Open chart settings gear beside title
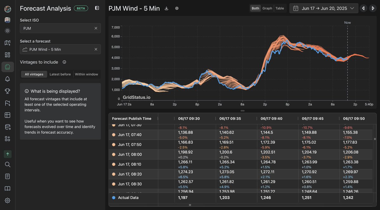380x210 pixels. (x=177, y=8)
